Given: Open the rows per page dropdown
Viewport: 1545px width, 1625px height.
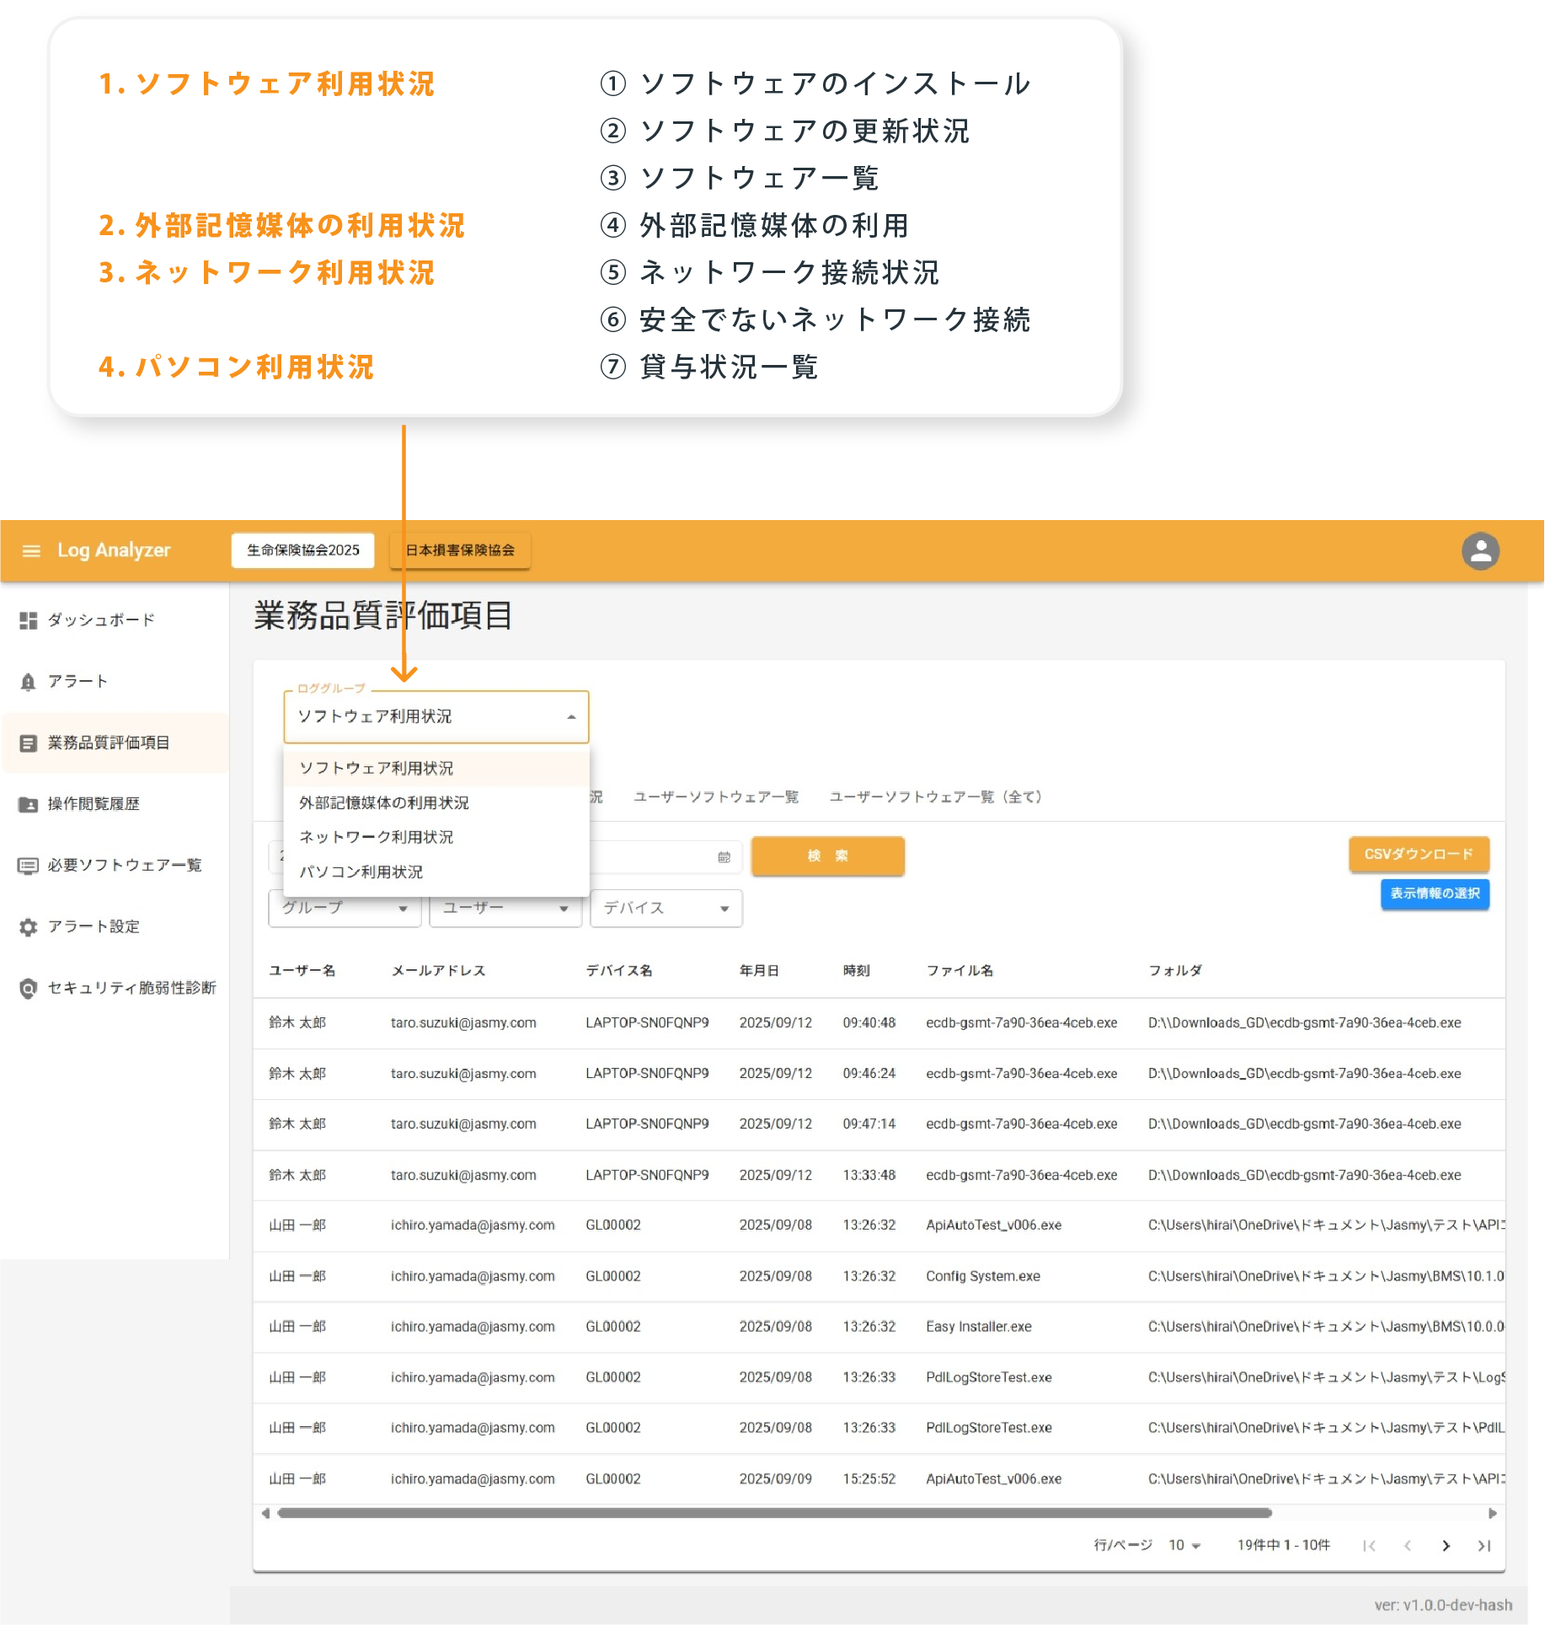Looking at the screenshot, I should point(1184,1546).
